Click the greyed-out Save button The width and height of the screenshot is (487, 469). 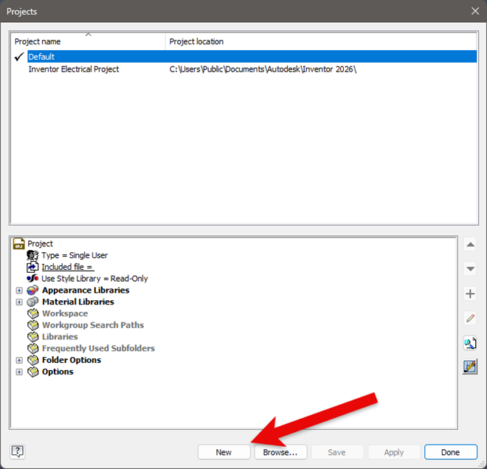[337, 452]
